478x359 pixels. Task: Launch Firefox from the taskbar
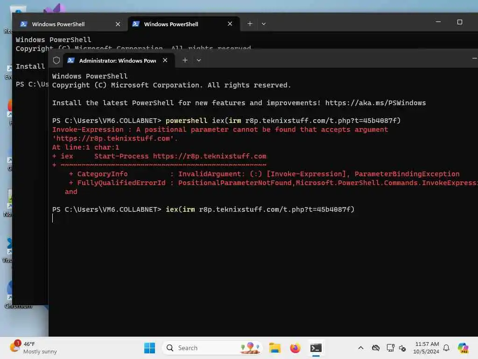pos(295,348)
